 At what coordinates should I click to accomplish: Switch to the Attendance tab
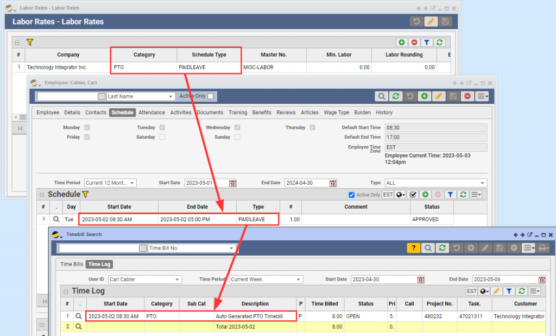point(151,113)
